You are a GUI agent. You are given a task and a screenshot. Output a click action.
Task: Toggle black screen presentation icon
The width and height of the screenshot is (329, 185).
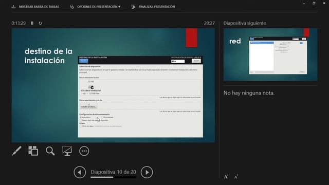point(67,151)
